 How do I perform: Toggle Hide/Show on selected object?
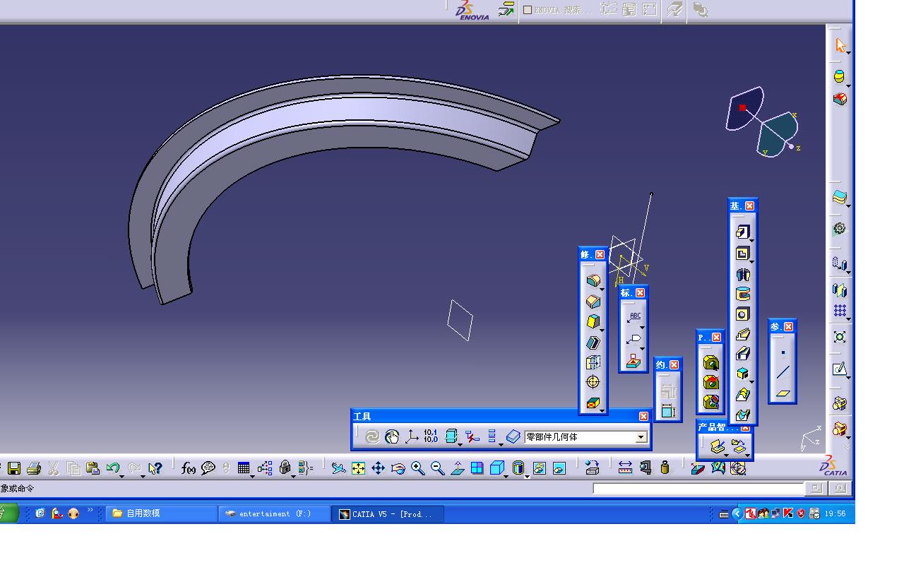(540, 468)
